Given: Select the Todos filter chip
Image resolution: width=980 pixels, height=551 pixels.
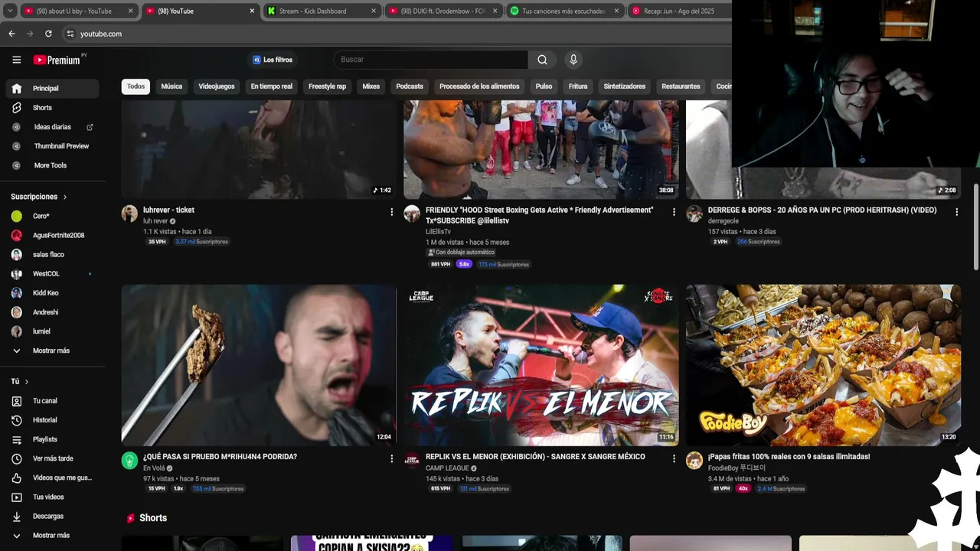Looking at the screenshot, I should tap(136, 86).
